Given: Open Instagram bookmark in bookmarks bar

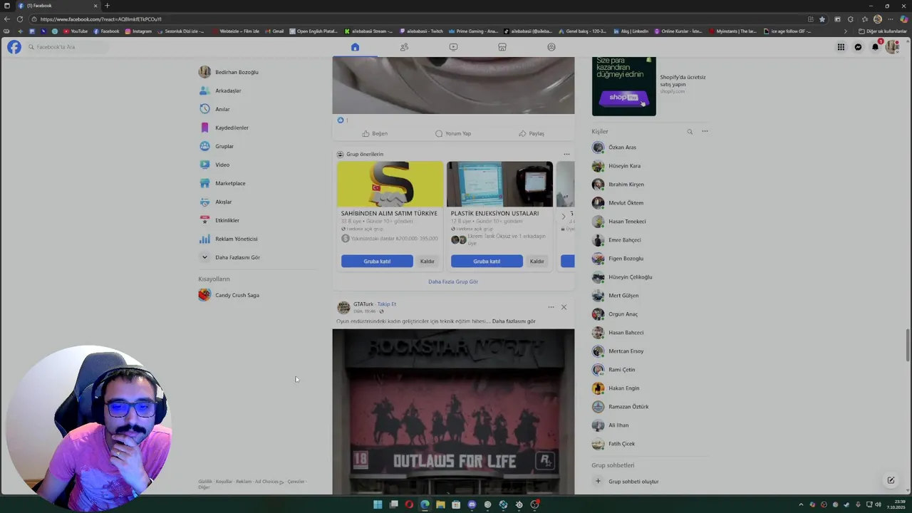Looking at the screenshot, I should [138, 31].
